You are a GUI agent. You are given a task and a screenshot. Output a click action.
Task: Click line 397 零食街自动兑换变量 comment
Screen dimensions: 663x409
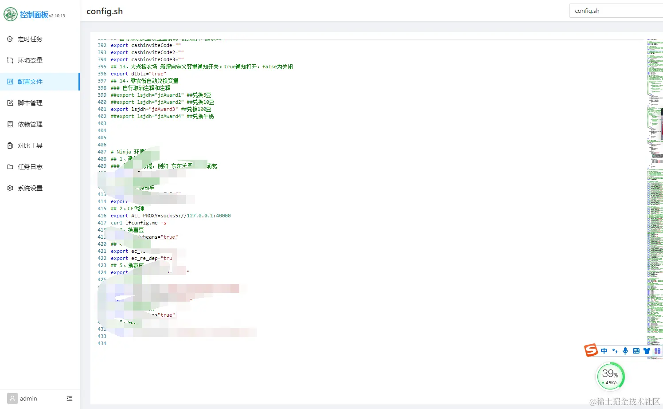coord(144,81)
